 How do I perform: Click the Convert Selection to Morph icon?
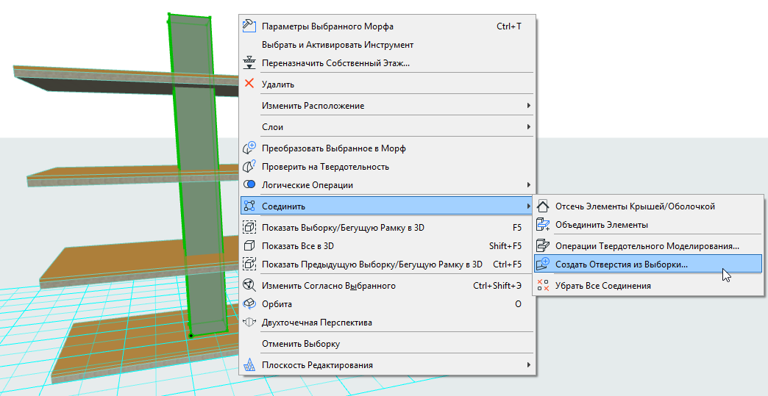point(249,148)
